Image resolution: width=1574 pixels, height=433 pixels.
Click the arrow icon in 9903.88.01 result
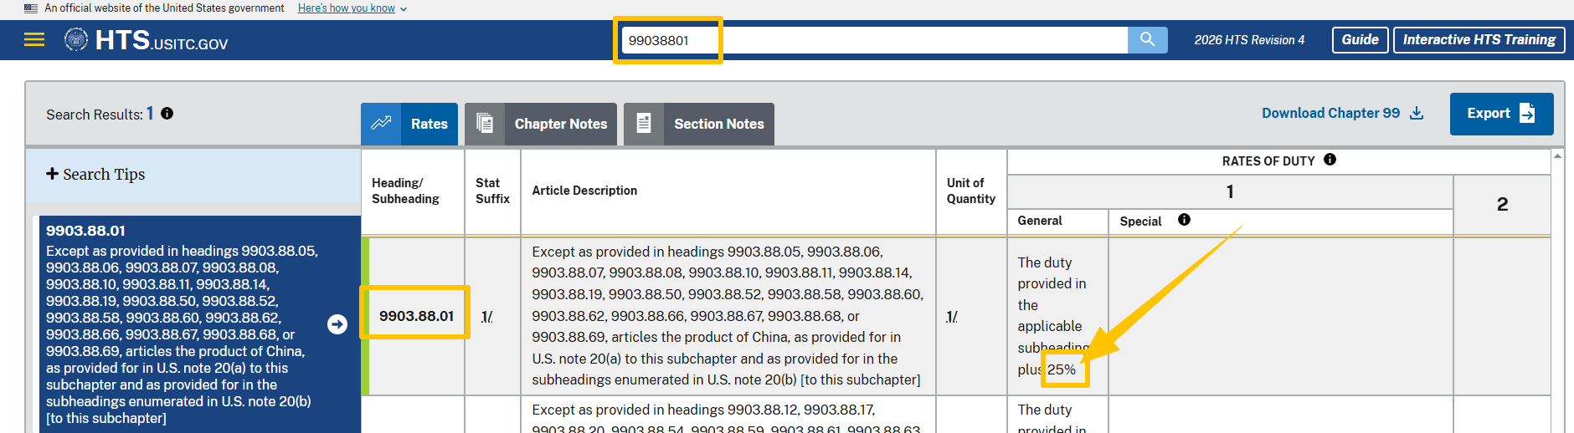click(x=337, y=324)
